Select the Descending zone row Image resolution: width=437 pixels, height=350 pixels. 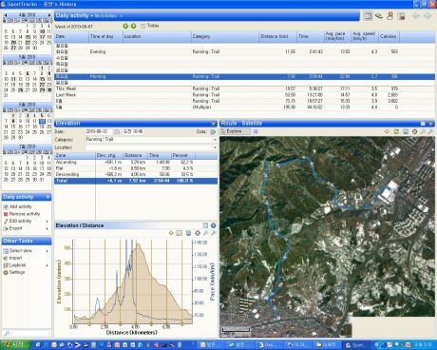136,174
